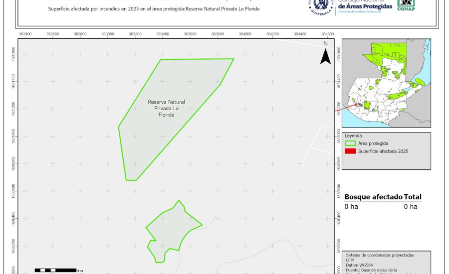449x274 pixels.
Task: Click the 0 ha value under Bosque afectado
Action: [x=351, y=207]
